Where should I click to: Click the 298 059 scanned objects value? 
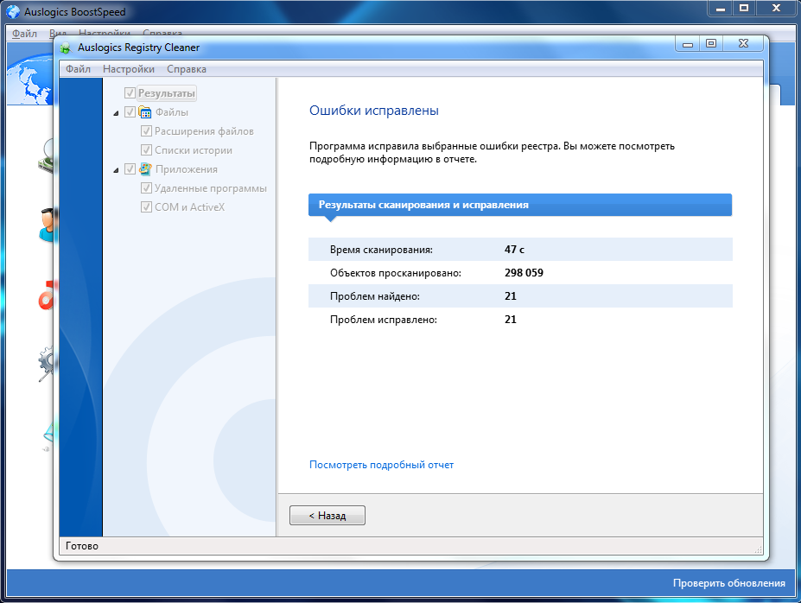pyautogui.click(x=524, y=273)
